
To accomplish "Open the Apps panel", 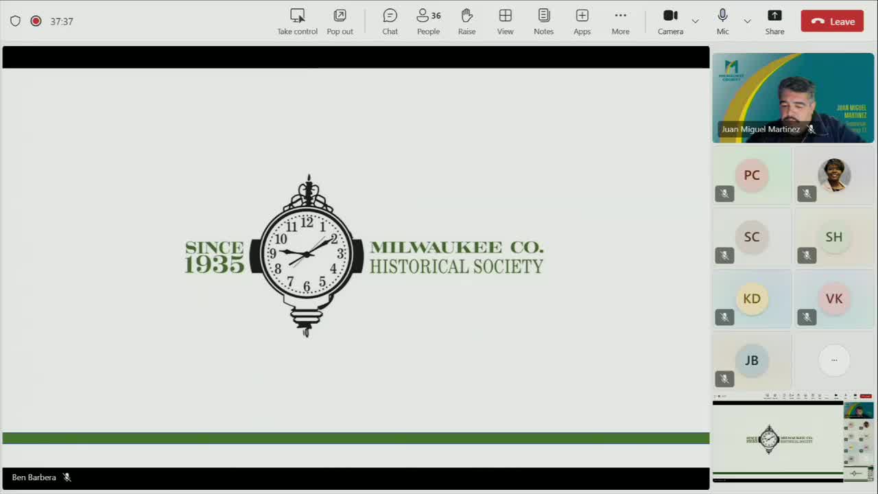I will click(x=582, y=21).
